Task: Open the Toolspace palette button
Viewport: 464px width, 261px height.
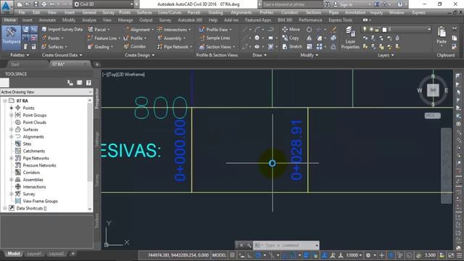Action: [11, 37]
